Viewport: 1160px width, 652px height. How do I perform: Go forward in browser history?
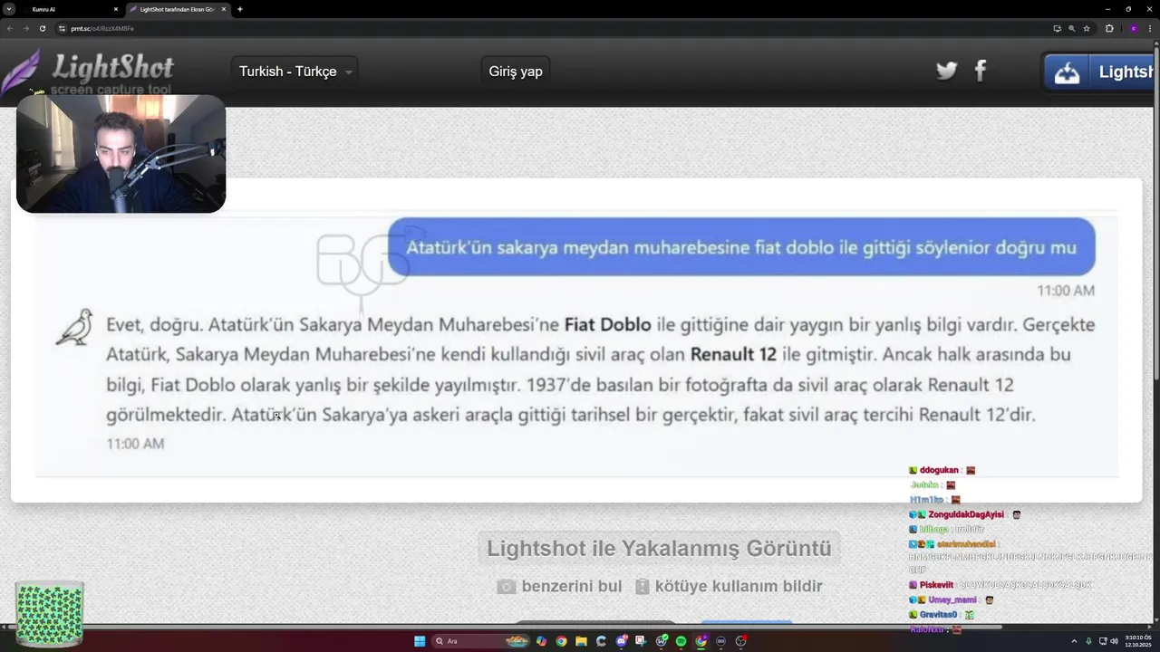pyautogui.click(x=25, y=28)
